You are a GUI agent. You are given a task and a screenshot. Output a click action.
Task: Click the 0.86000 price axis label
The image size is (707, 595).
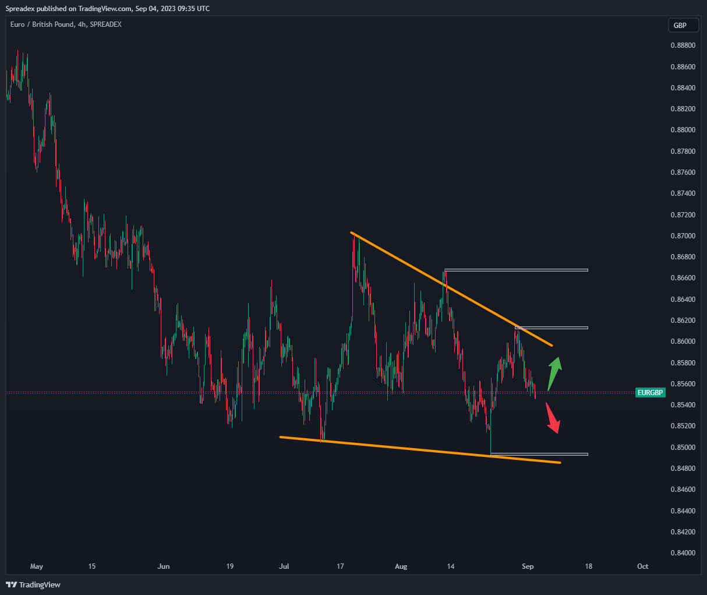pyautogui.click(x=683, y=341)
